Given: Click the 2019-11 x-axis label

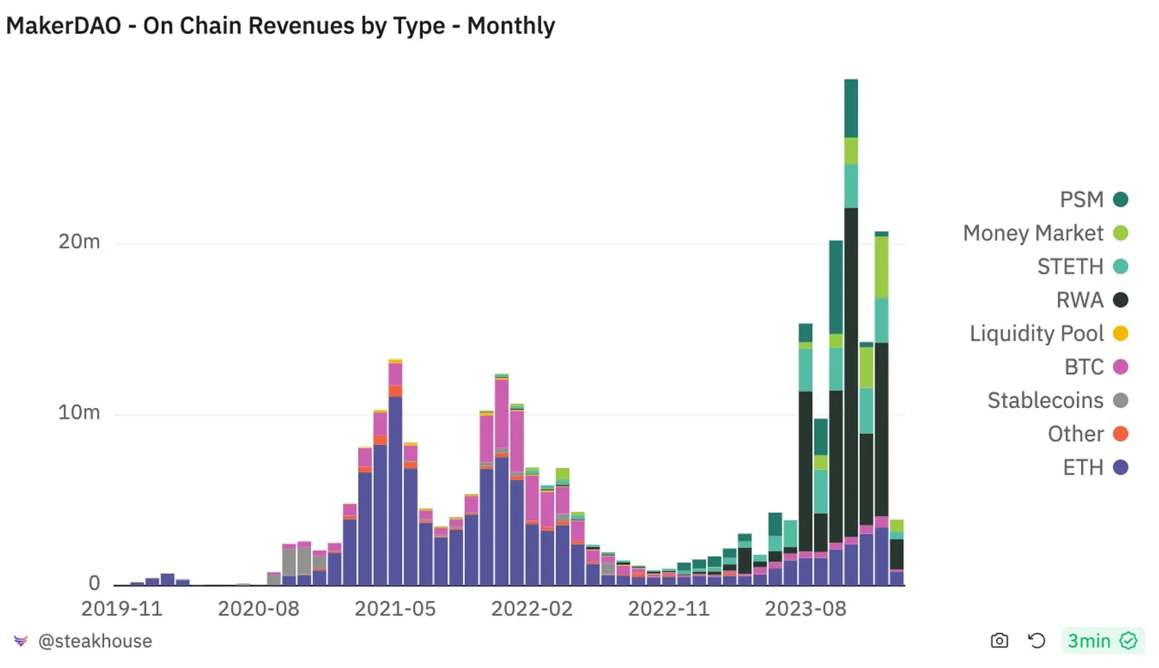Looking at the screenshot, I should tap(122, 609).
